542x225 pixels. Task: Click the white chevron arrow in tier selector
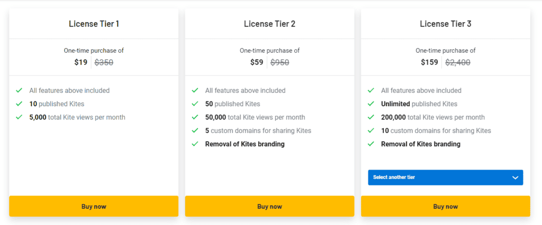[x=515, y=177]
